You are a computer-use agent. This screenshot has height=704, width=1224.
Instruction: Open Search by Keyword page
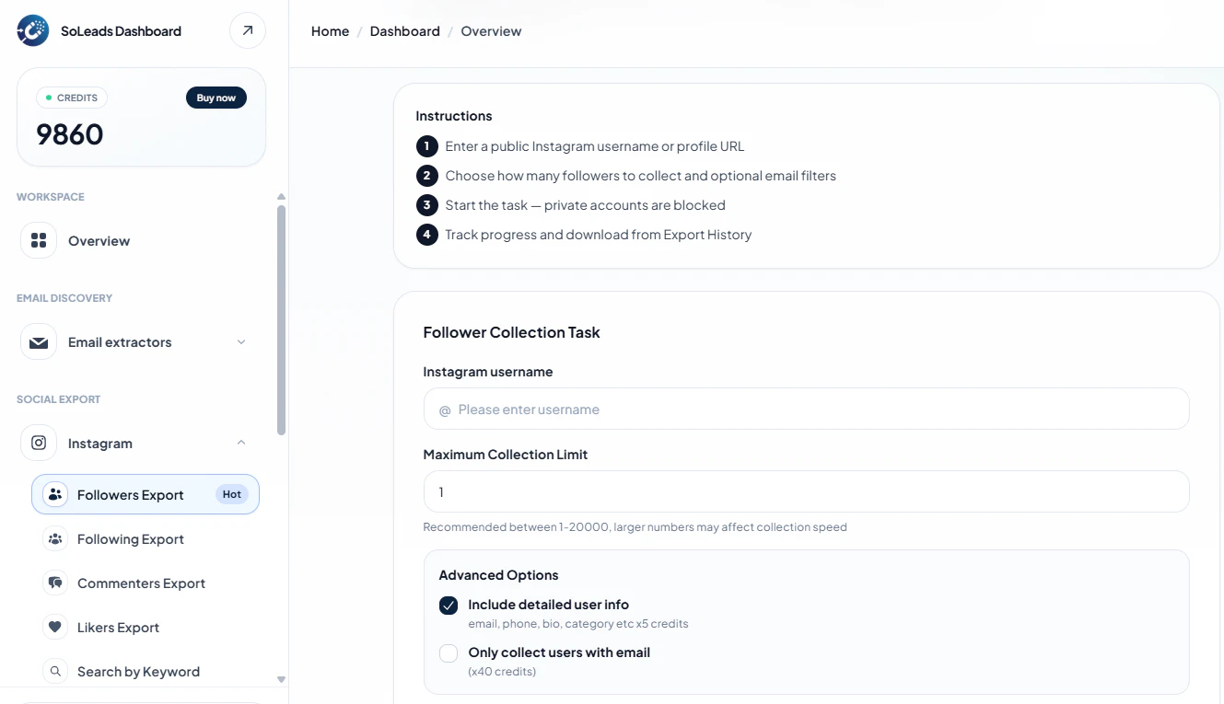point(146,671)
